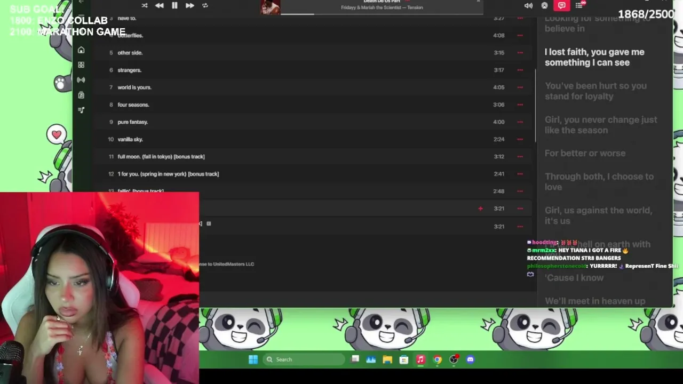Open Google Chrome from the taskbar
This screenshot has height=384, width=683.
(x=437, y=359)
